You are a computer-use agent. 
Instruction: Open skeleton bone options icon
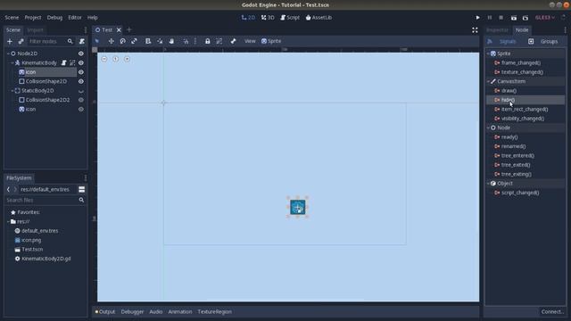(233, 41)
